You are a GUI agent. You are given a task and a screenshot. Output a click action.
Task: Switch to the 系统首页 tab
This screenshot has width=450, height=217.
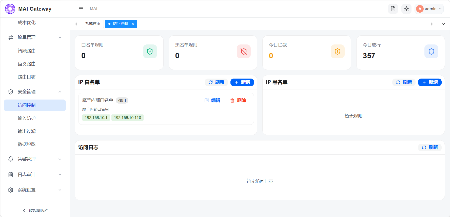click(x=93, y=24)
